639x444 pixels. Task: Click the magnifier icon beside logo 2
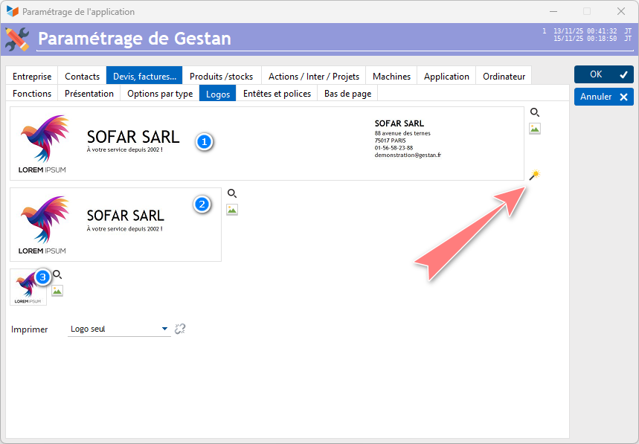(x=232, y=193)
